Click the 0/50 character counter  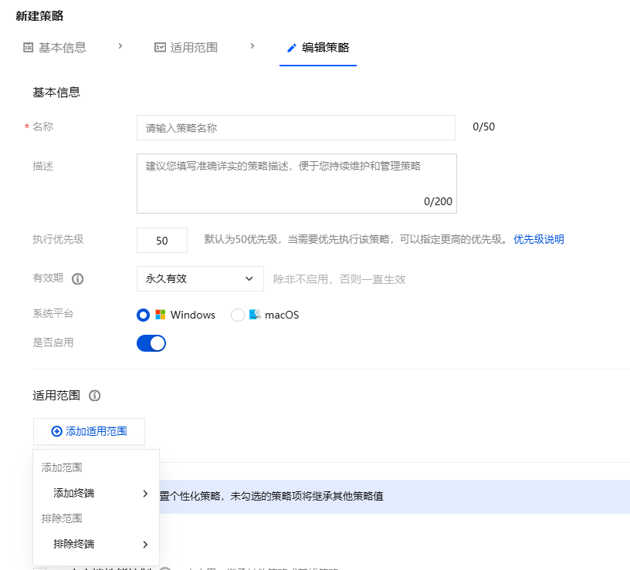pos(484,126)
